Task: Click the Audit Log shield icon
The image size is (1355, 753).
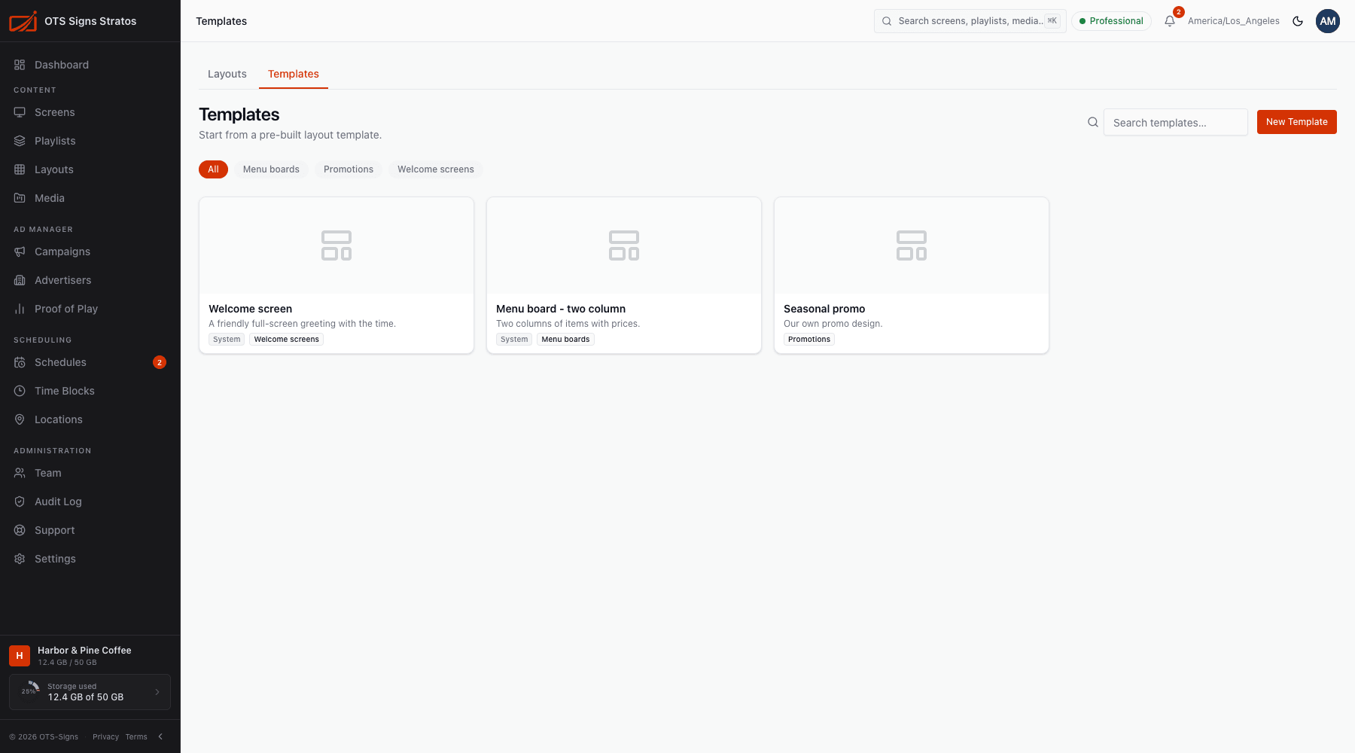Action: 20,501
